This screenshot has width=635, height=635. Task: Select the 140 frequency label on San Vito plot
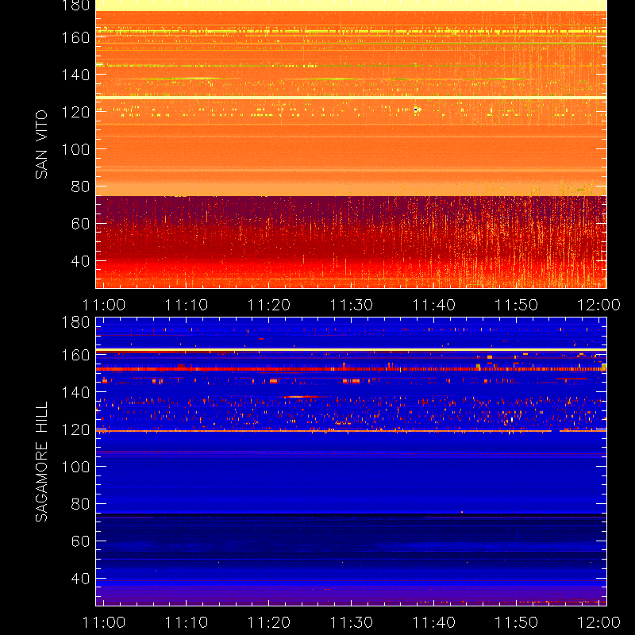75,75
